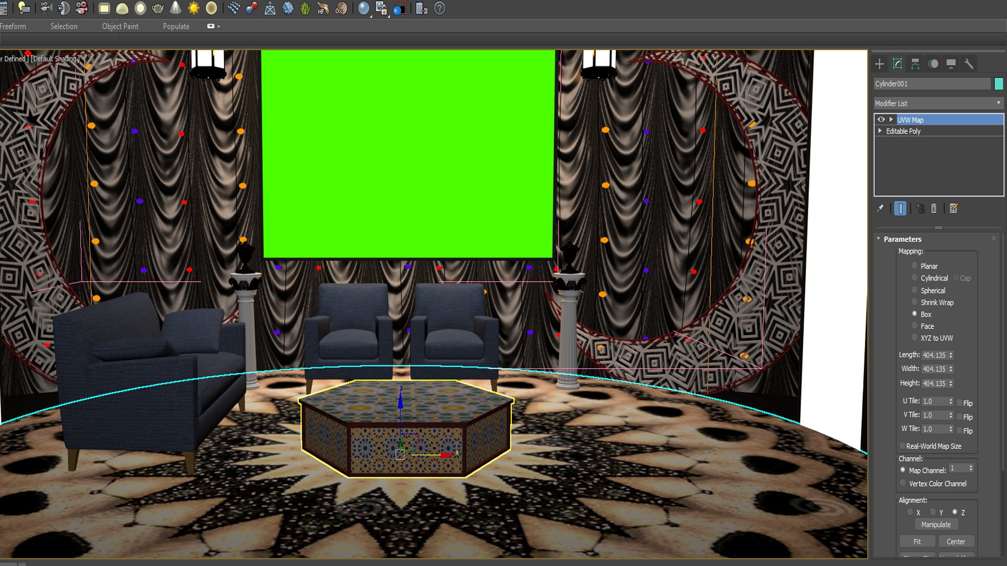
Task: Toggle UVW Map modifier eye visibility
Action: [x=881, y=119]
